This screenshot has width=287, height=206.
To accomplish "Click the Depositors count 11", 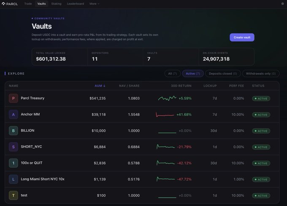I will [x=95, y=59].
